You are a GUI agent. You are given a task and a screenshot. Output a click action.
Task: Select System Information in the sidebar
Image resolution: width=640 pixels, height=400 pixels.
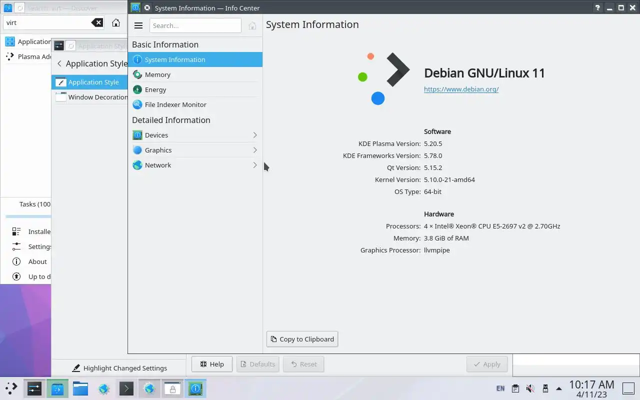pos(195,59)
